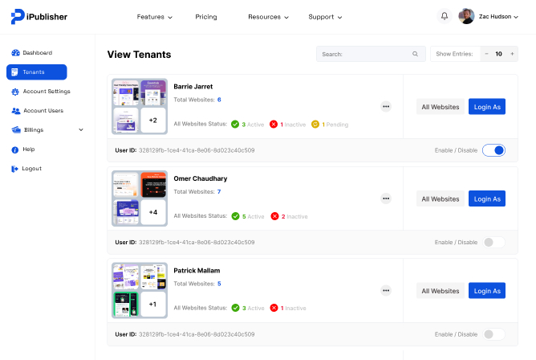Click the Barrie Jarret tenant name
Image resolution: width=536 pixels, height=360 pixels.
point(193,87)
